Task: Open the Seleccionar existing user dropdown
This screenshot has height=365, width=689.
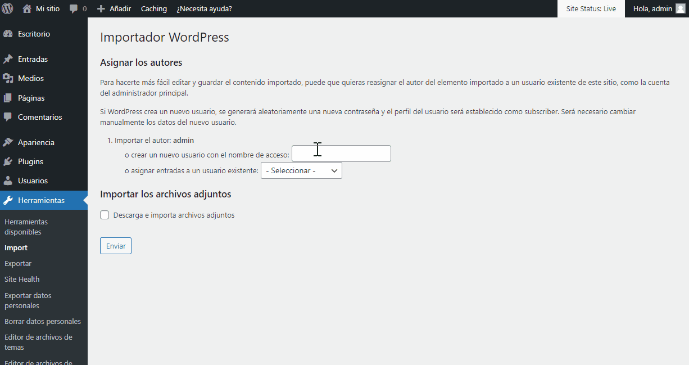Action: [301, 170]
